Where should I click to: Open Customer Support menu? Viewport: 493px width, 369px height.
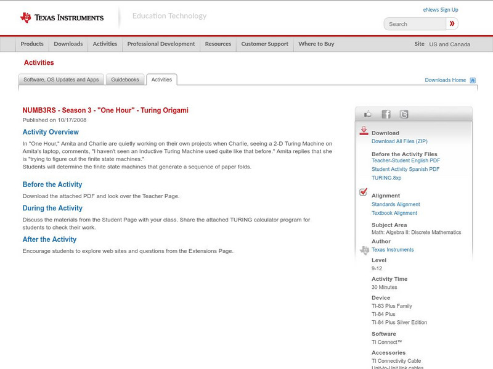click(x=265, y=44)
